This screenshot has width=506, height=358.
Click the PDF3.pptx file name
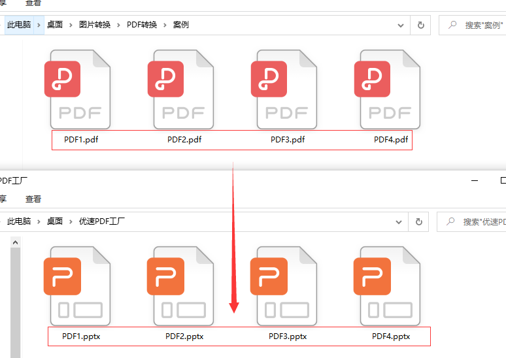[x=288, y=336]
